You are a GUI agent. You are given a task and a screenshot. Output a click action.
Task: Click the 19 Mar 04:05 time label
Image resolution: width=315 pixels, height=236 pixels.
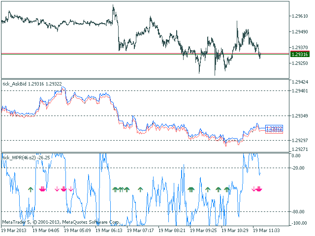(46, 231)
